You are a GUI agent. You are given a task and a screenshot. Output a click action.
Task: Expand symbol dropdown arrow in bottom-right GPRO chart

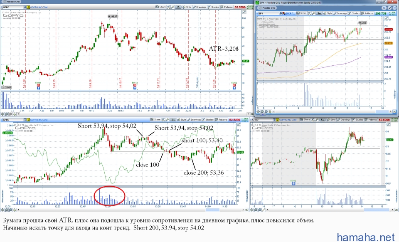274,120
